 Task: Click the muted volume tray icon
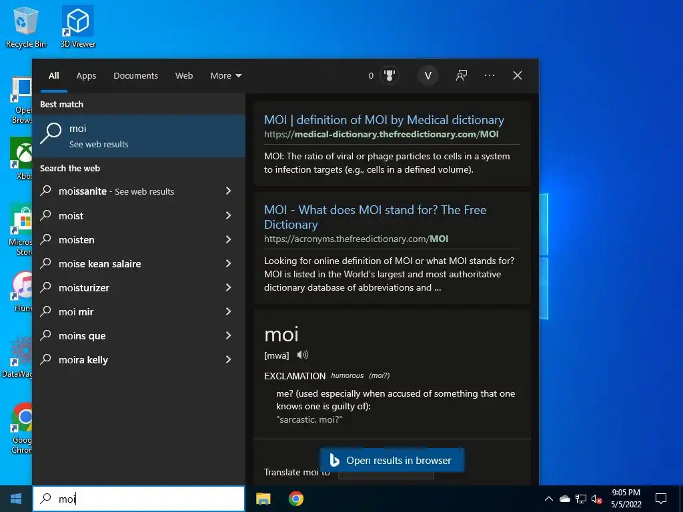596,499
